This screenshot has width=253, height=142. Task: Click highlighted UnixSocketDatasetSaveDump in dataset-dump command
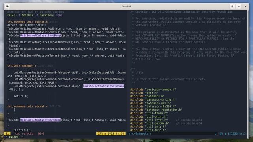tap(104, 86)
